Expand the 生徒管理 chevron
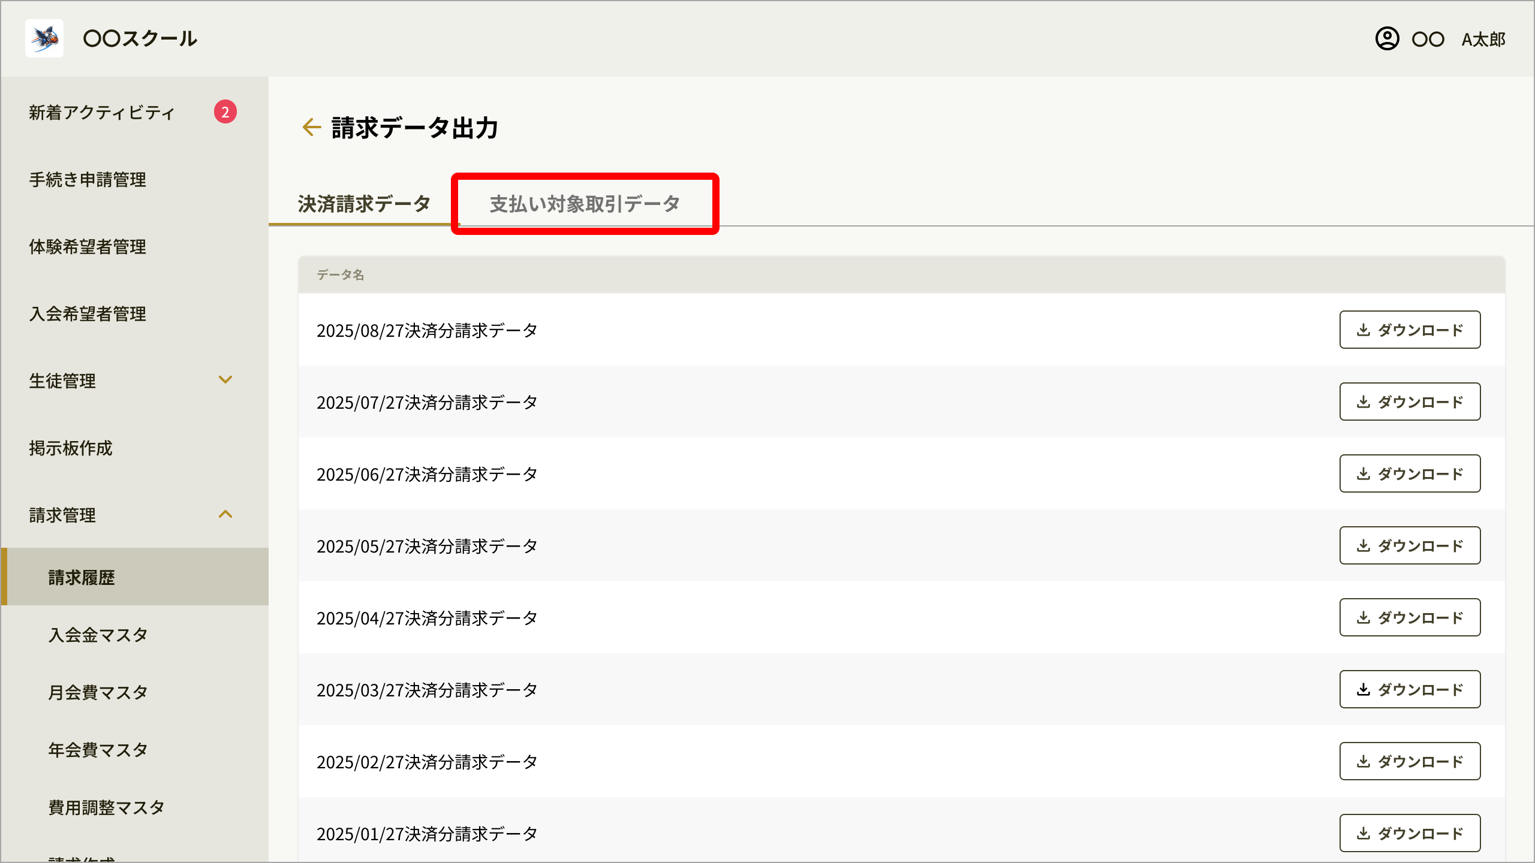Viewport: 1535px width, 863px height. [225, 380]
